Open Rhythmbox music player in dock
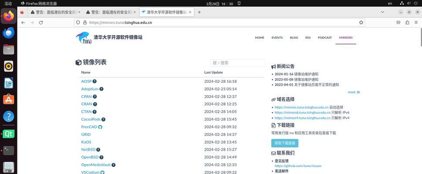Screen dimensions: 422x174 point(9,66)
